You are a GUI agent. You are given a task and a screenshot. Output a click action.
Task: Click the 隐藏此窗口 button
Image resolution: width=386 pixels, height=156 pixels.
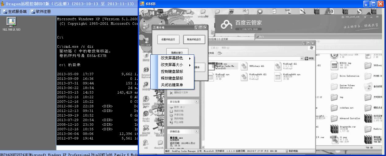tap(177, 52)
